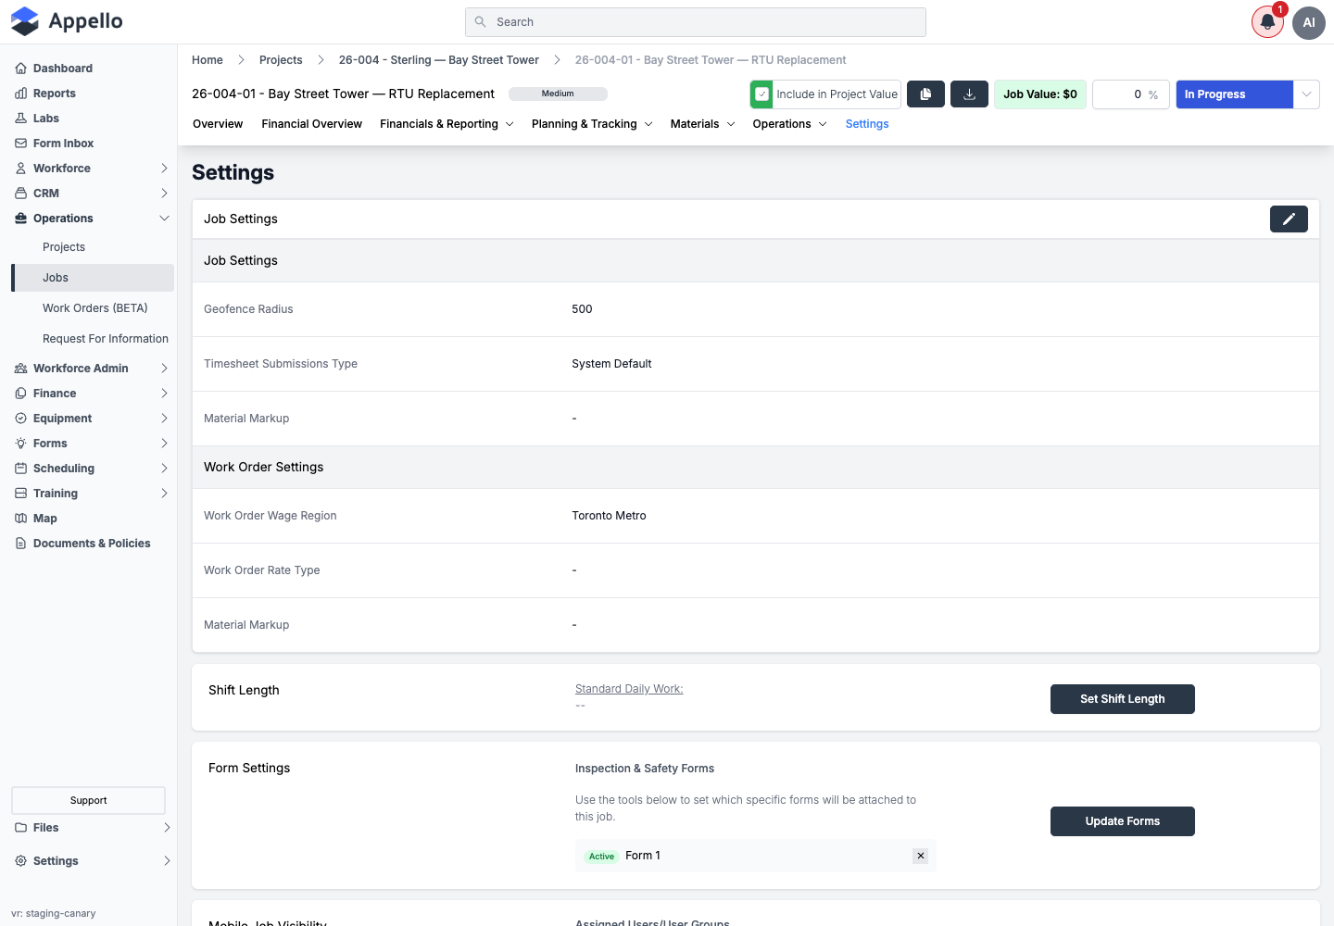Click the Documents & Policies file icon

click(20, 544)
